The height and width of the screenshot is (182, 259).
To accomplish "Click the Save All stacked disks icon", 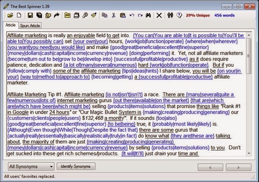I will coord(39,16).
